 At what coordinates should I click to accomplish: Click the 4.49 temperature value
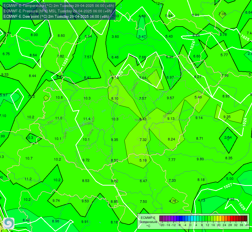click(x=142, y=16)
